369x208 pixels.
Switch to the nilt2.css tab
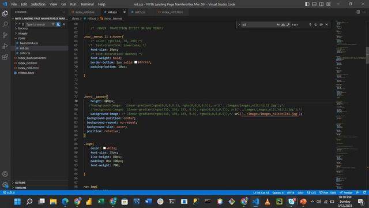140,12
